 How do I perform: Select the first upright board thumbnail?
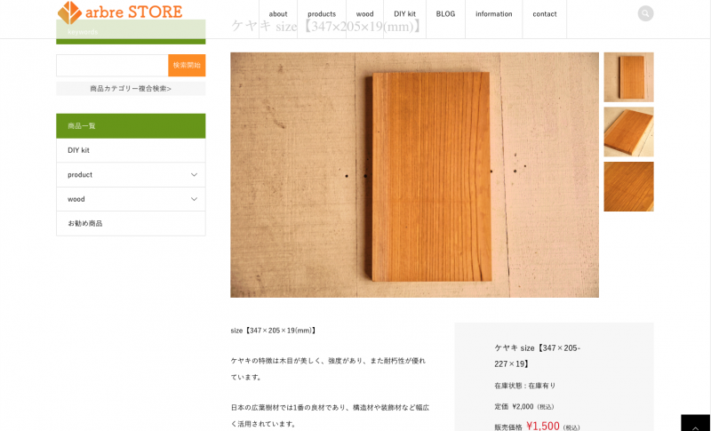[x=628, y=77]
